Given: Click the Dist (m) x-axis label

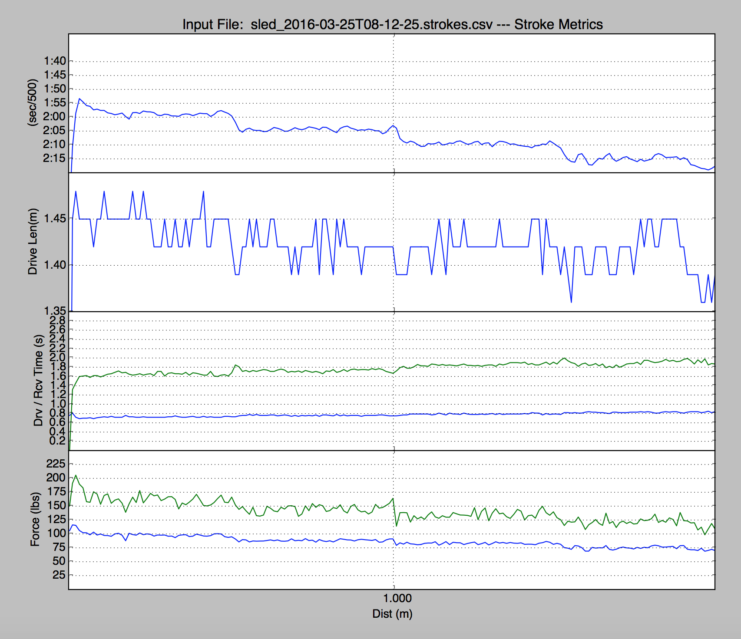Looking at the screenshot, I should tap(392, 614).
